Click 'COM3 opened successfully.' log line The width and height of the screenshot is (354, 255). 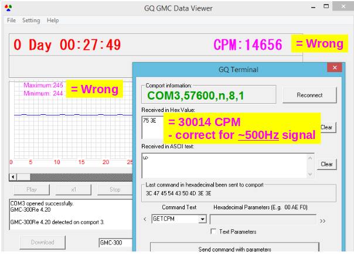[42, 203]
